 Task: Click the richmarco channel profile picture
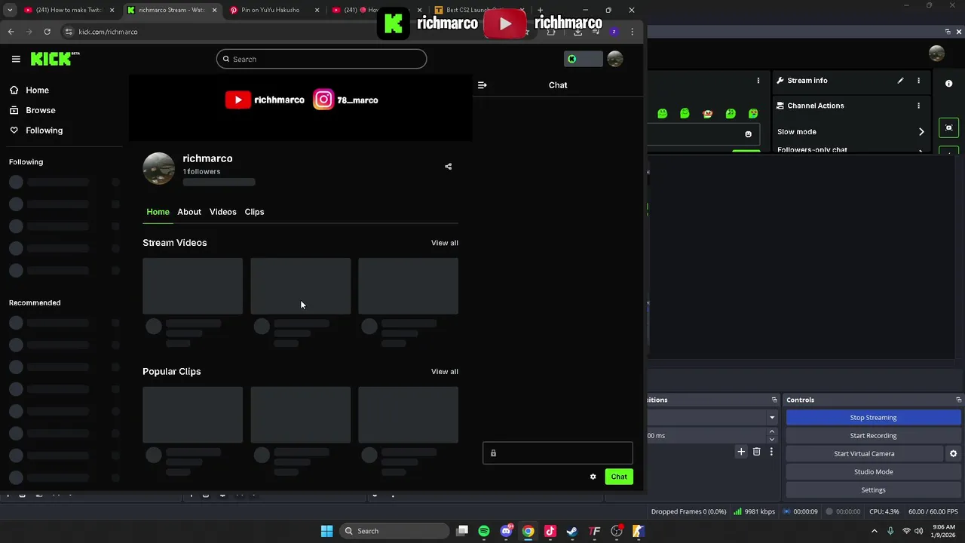pos(159,168)
